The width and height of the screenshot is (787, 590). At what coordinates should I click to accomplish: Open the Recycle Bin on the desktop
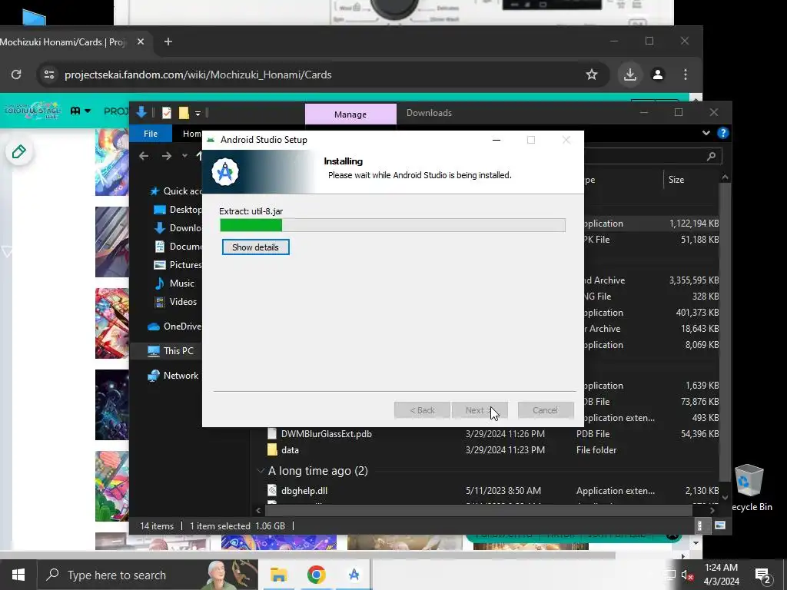click(x=749, y=487)
